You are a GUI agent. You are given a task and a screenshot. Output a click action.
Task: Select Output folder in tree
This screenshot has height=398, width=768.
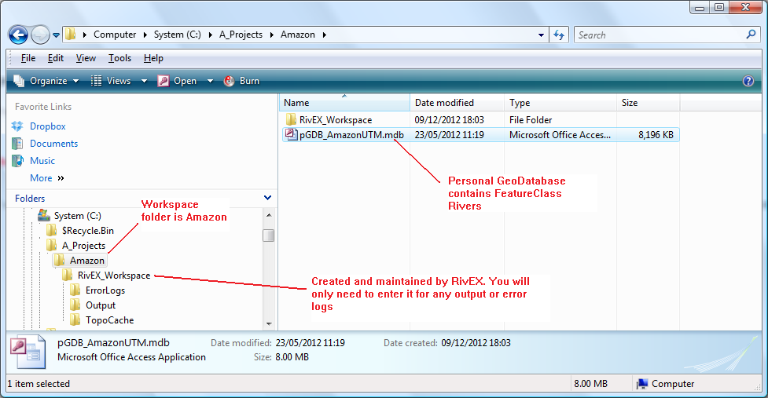tap(101, 305)
